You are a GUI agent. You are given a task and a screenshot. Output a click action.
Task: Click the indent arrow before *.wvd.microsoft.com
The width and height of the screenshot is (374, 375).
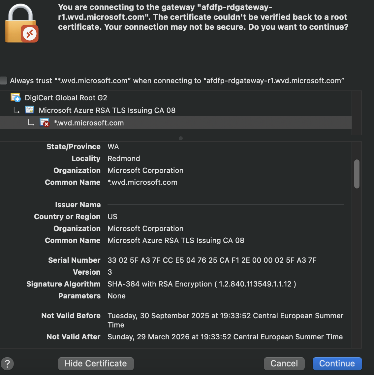pos(31,123)
